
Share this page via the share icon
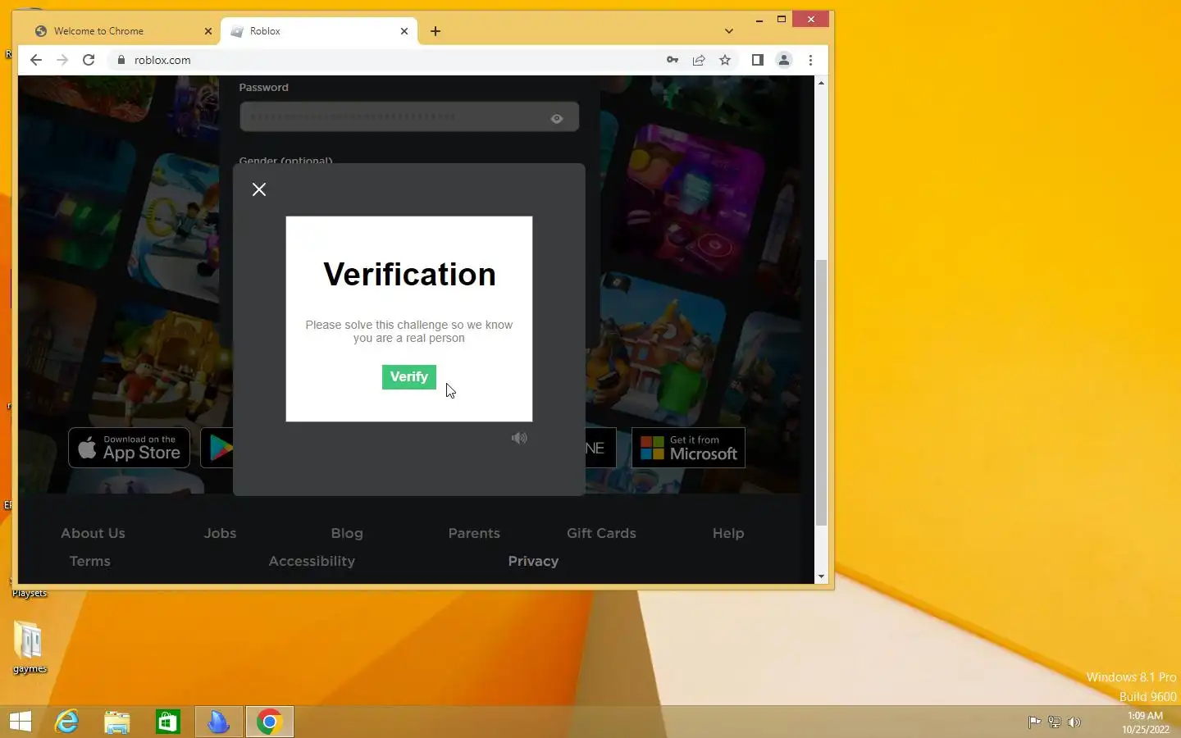click(699, 60)
